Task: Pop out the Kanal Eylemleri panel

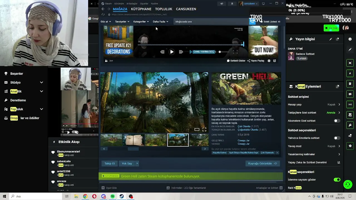Action: pyautogui.click(x=337, y=86)
